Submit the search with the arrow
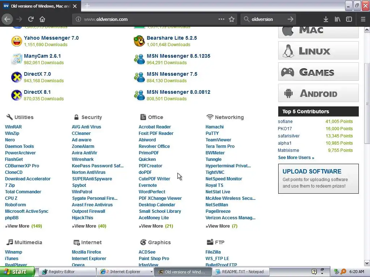The width and height of the screenshot is (370, 277). coord(291,19)
